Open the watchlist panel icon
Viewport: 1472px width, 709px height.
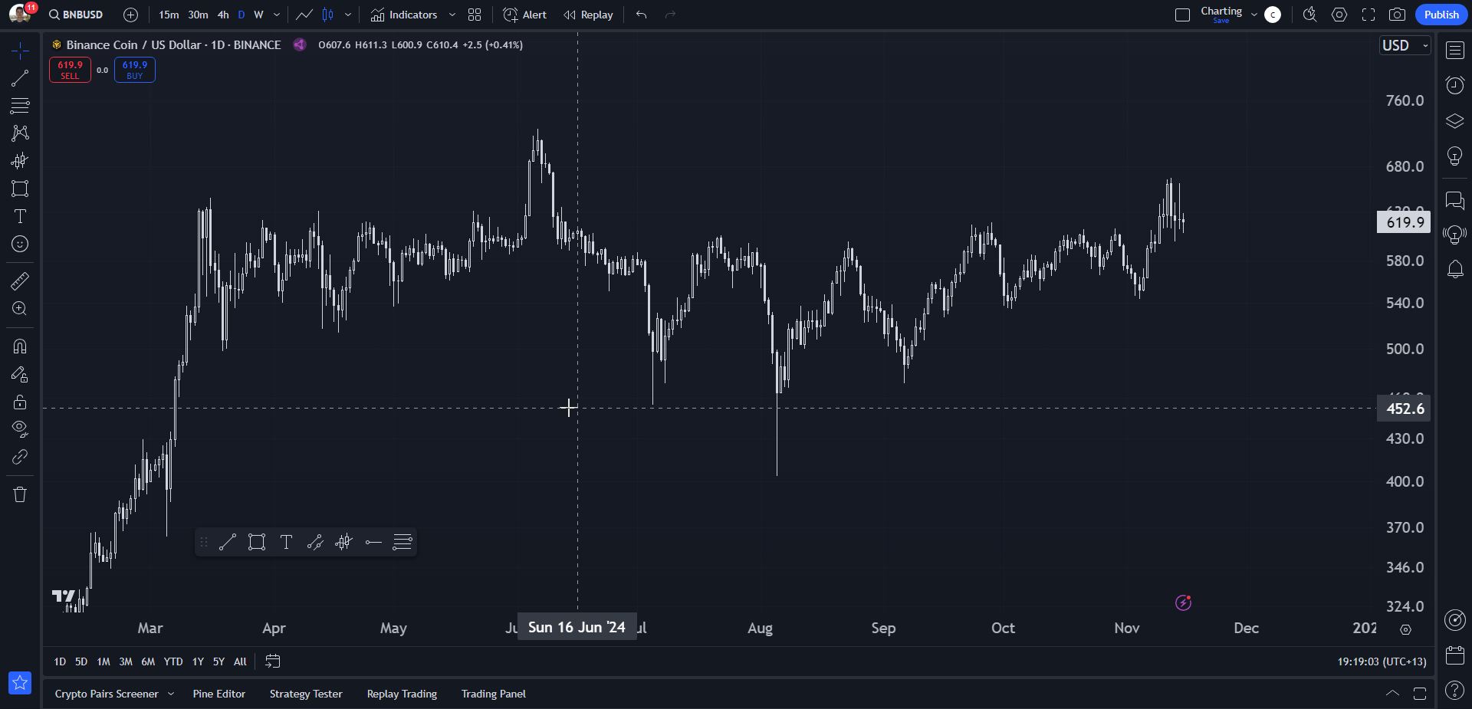pyautogui.click(x=1455, y=51)
